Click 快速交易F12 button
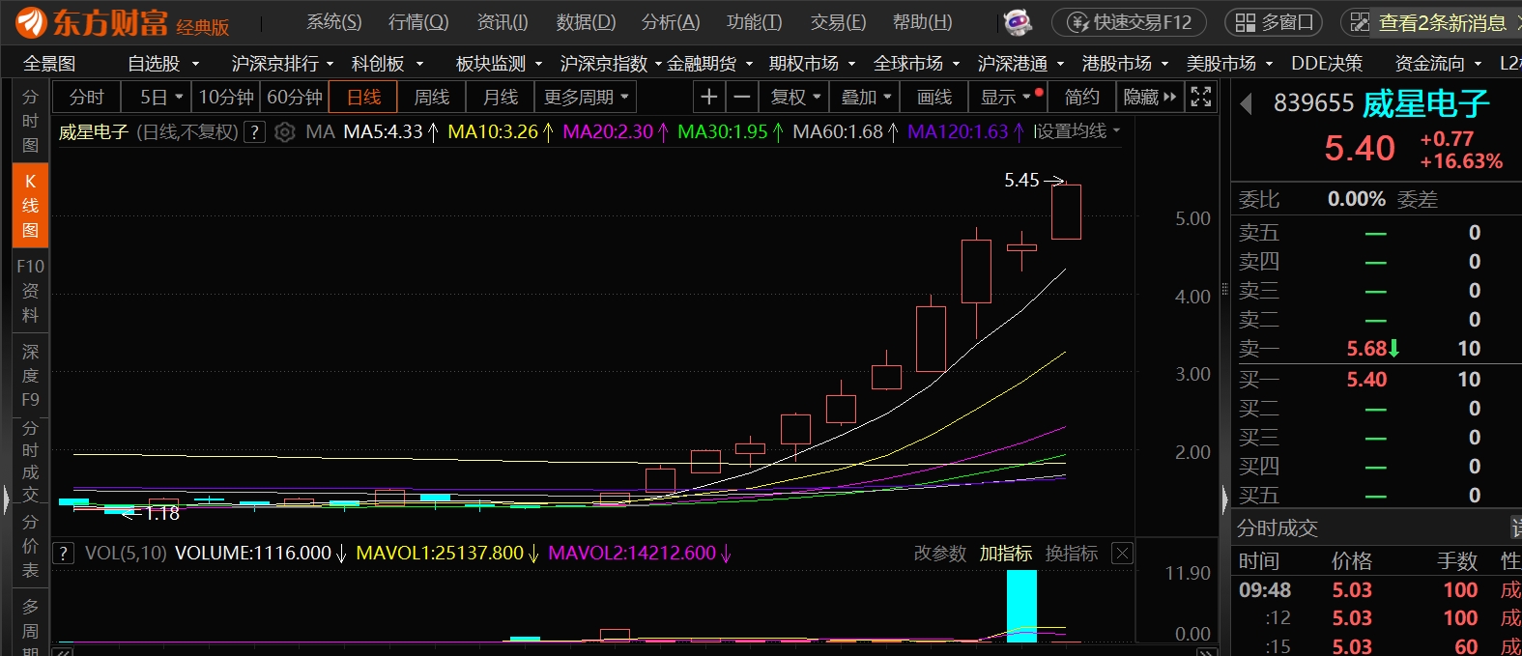The height and width of the screenshot is (656, 1522). pyautogui.click(x=1130, y=22)
